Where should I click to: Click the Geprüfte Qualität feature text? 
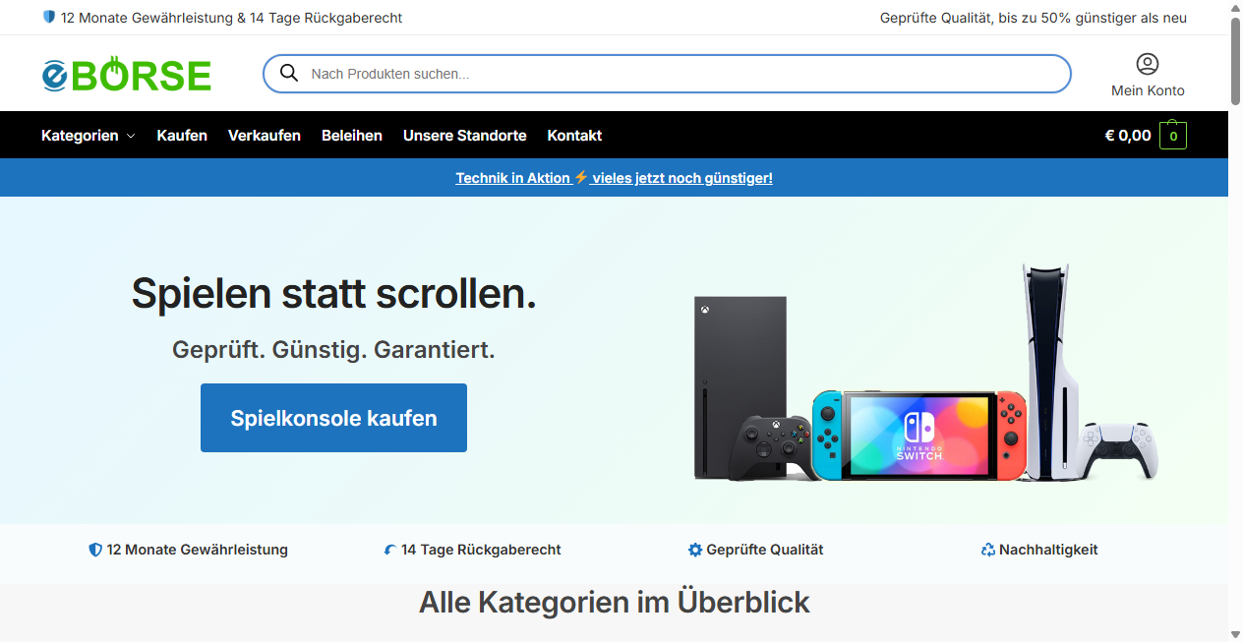pyautogui.click(x=765, y=550)
